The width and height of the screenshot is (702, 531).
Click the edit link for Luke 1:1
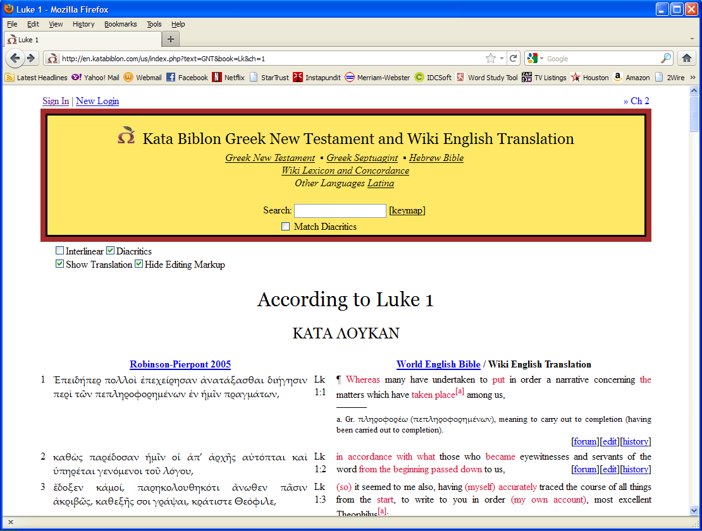click(x=610, y=441)
